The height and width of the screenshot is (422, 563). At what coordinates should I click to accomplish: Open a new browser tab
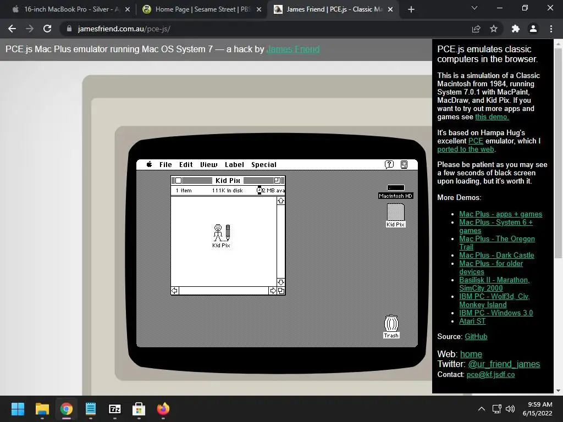(411, 9)
